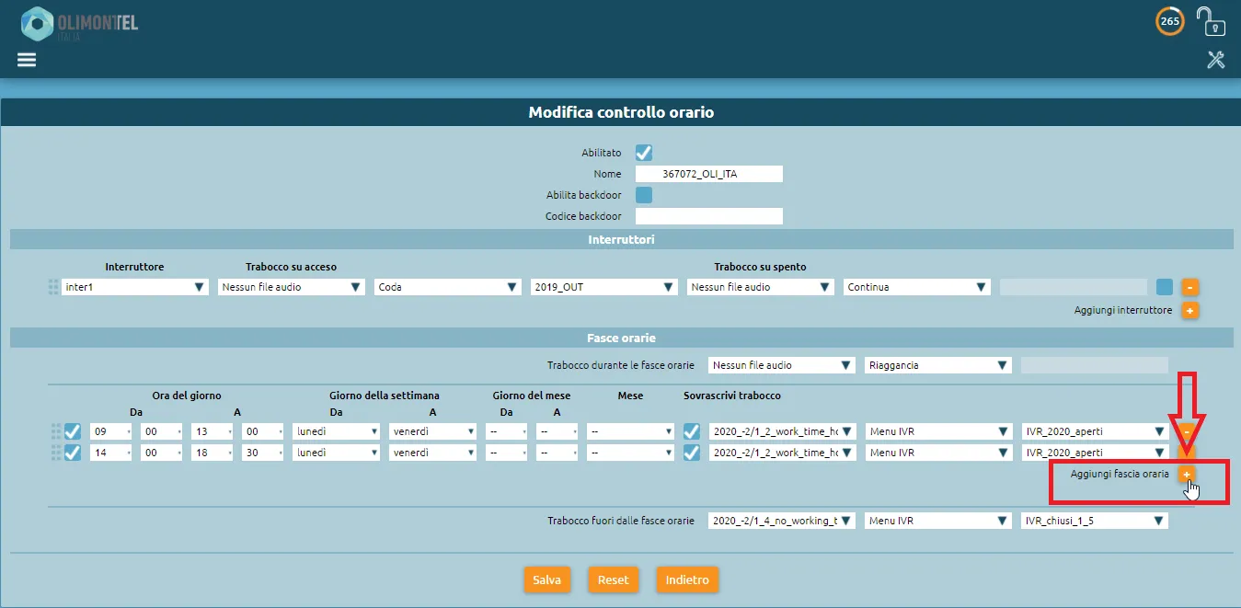Open the Interruttore inter1 dropdown
This screenshot has width=1241, height=608.
click(135, 287)
